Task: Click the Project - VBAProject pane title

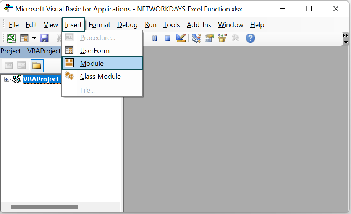Action: click(x=31, y=51)
